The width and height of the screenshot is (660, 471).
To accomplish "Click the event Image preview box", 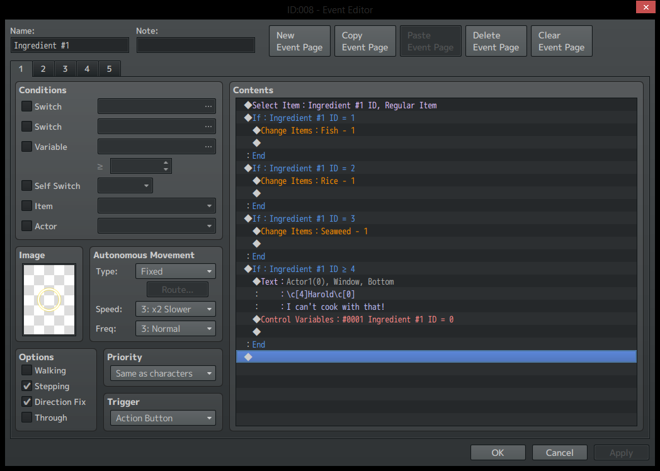I will point(49,299).
